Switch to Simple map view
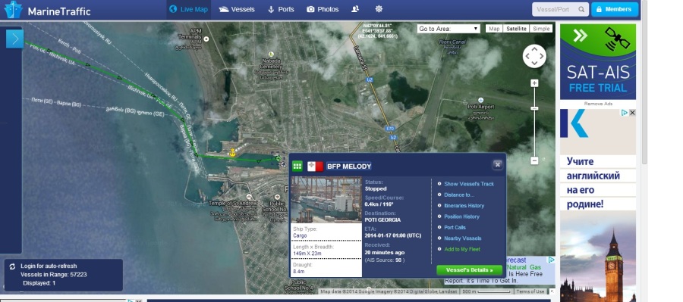This screenshot has width=683, height=302. [541, 29]
